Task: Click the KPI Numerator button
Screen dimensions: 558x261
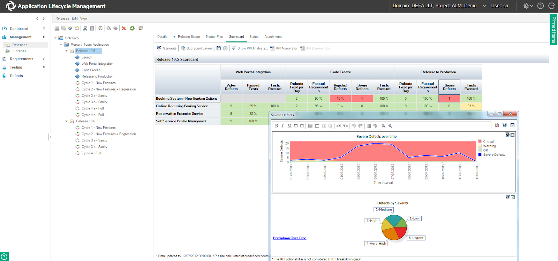Action: tap(284, 48)
